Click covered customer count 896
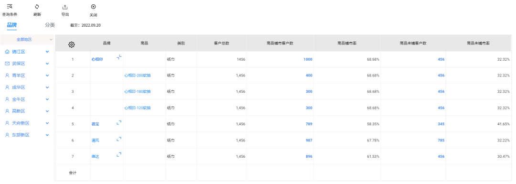Image resolution: width=516 pixels, height=184 pixels. [x=309, y=156]
